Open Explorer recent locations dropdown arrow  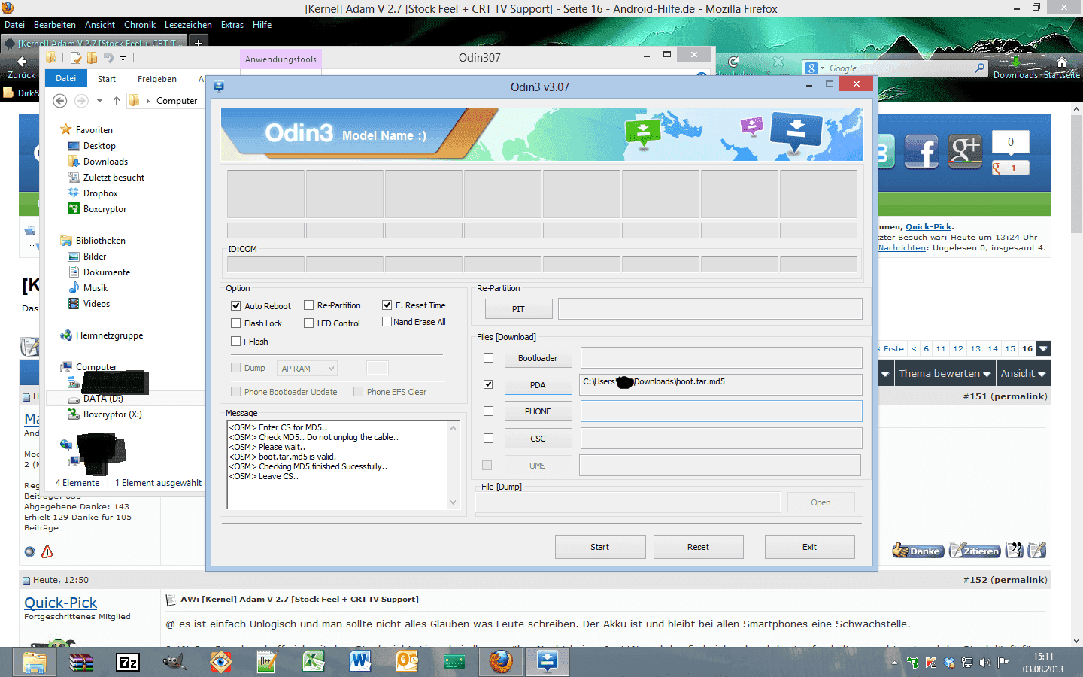click(x=99, y=100)
